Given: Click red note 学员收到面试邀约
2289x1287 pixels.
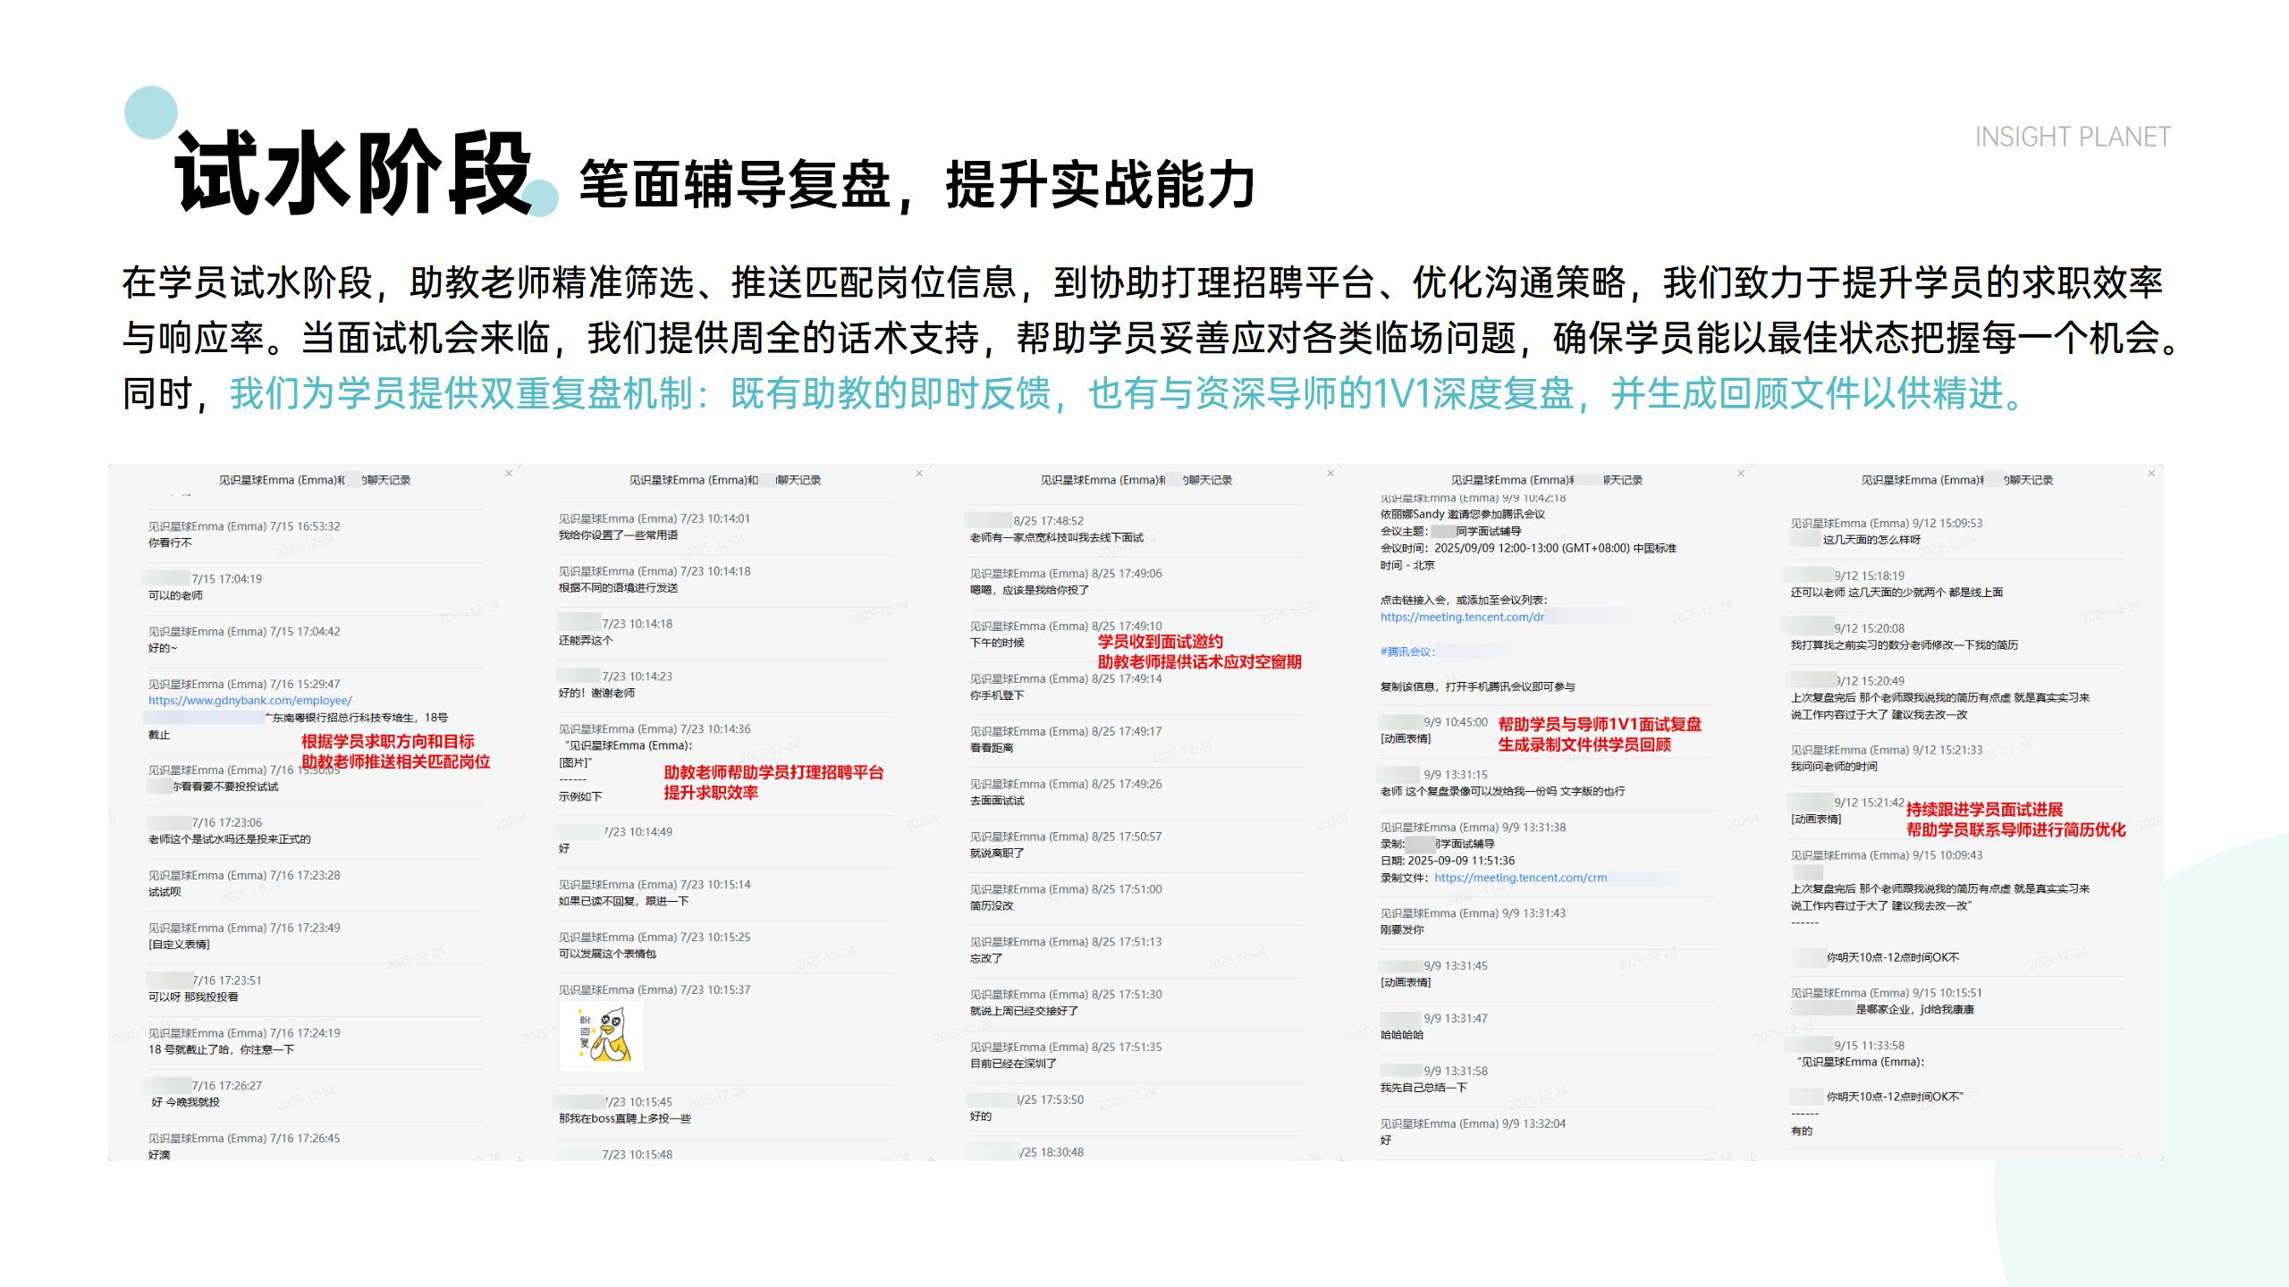Looking at the screenshot, I should [x=1160, y=641].
